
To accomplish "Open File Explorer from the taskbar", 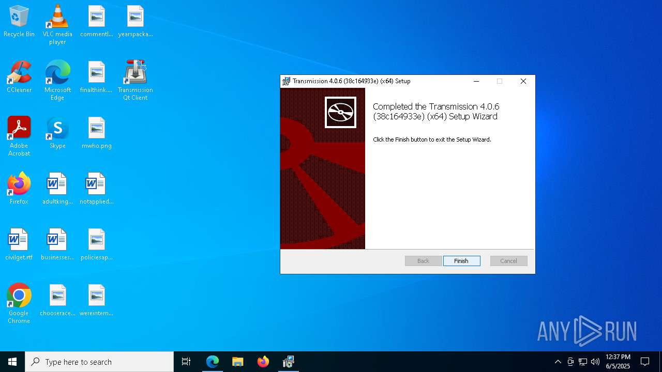I will (x=238, y=362).
